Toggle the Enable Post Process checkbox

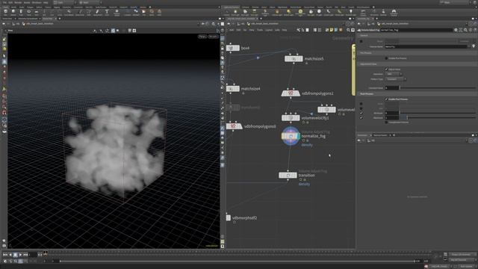386,99
